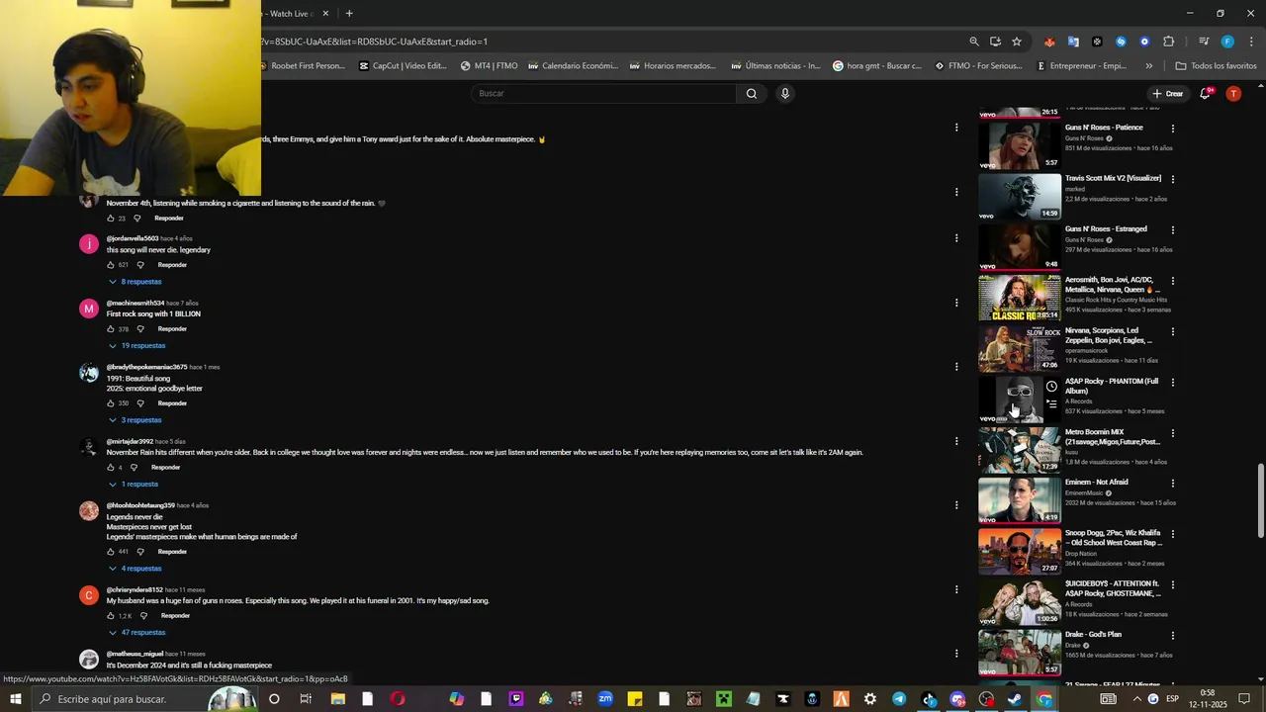
Task: Open the browser zoom magnifier icon
Action: [974, 42]
